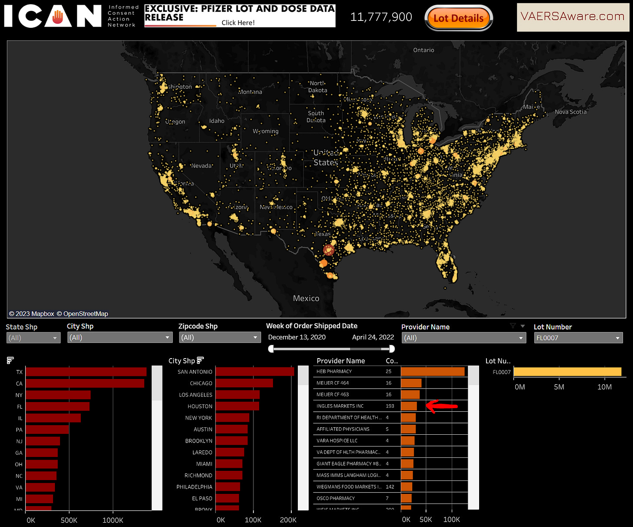Image resolution: width=633 pixels, height=527 pixels.
Task: Click the Provider Name filter funnel icon
Action: click(x=513, y=326)
